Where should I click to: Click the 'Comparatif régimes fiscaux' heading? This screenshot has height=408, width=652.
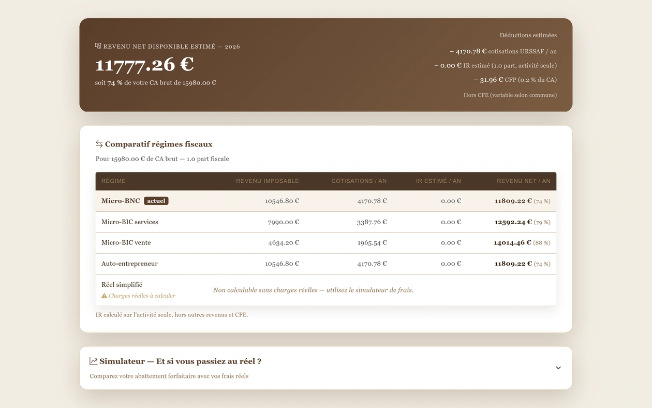coord(159,144)
